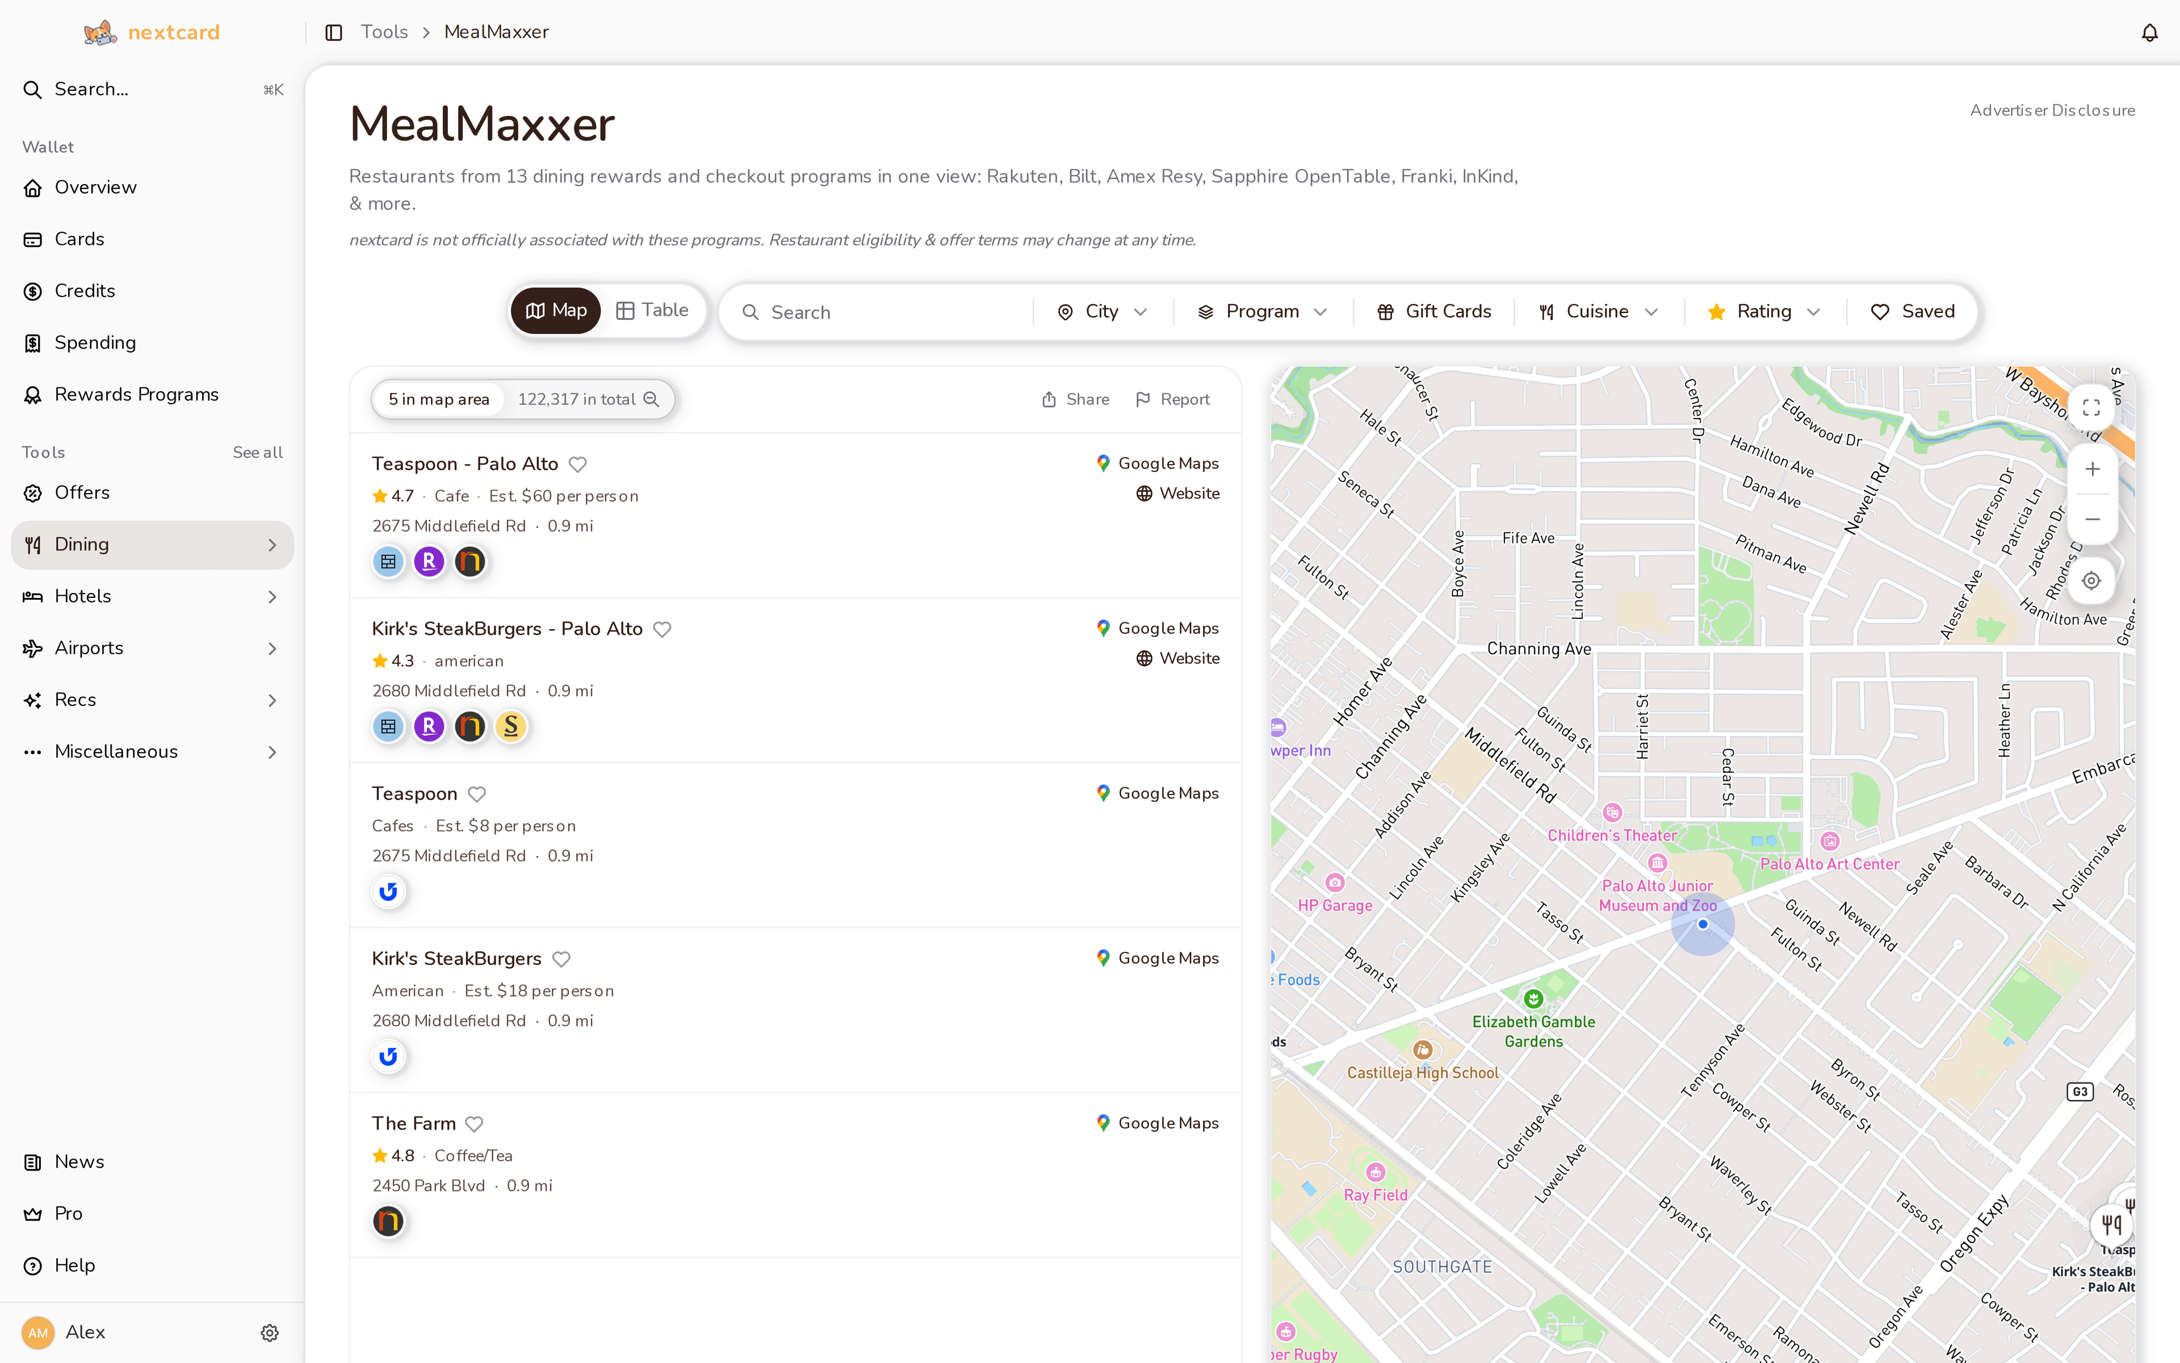Screen dimensions: 2180x1363
Task: Click the orange arch program badge under The Farm
Action: 388,1222
